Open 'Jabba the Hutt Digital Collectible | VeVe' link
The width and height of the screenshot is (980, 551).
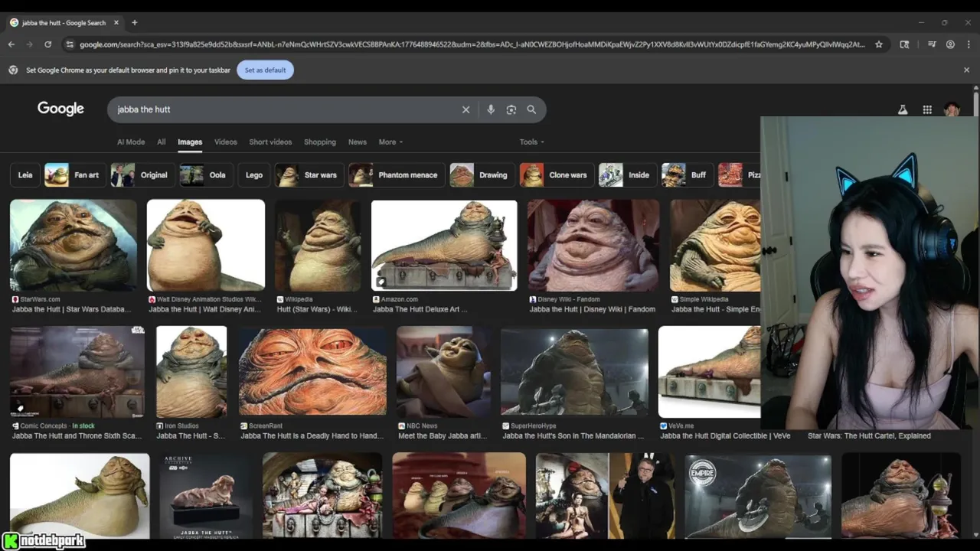(x=725, y=435)
